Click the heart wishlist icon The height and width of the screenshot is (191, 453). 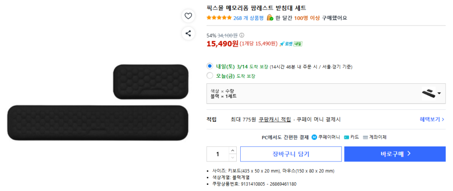(x=188, y=16)
